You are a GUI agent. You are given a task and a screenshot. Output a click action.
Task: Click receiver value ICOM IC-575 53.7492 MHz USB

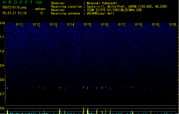(114, 10)
